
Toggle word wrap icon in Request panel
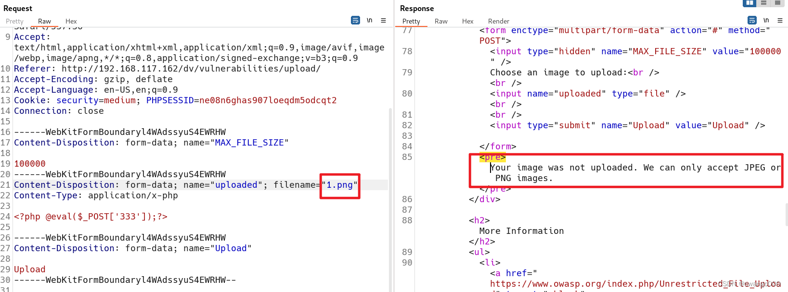(355, 20)
